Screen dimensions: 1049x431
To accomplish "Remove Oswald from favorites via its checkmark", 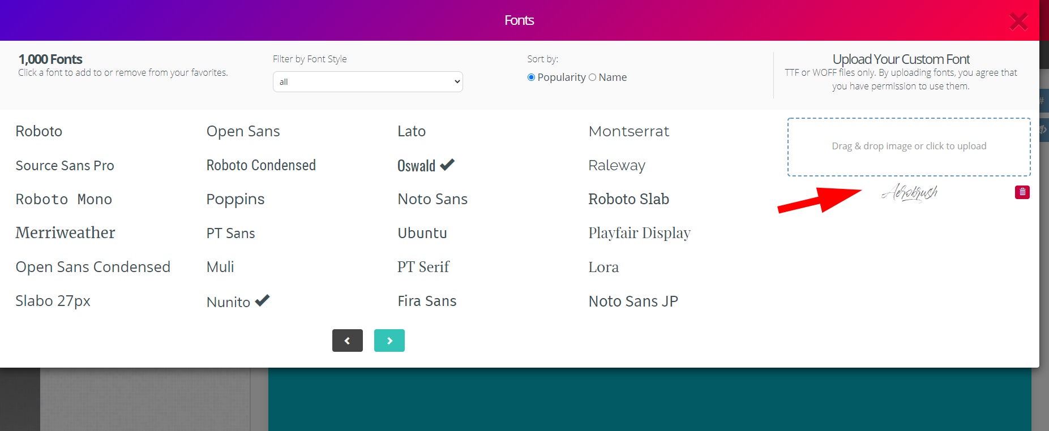I will point(447,165).
